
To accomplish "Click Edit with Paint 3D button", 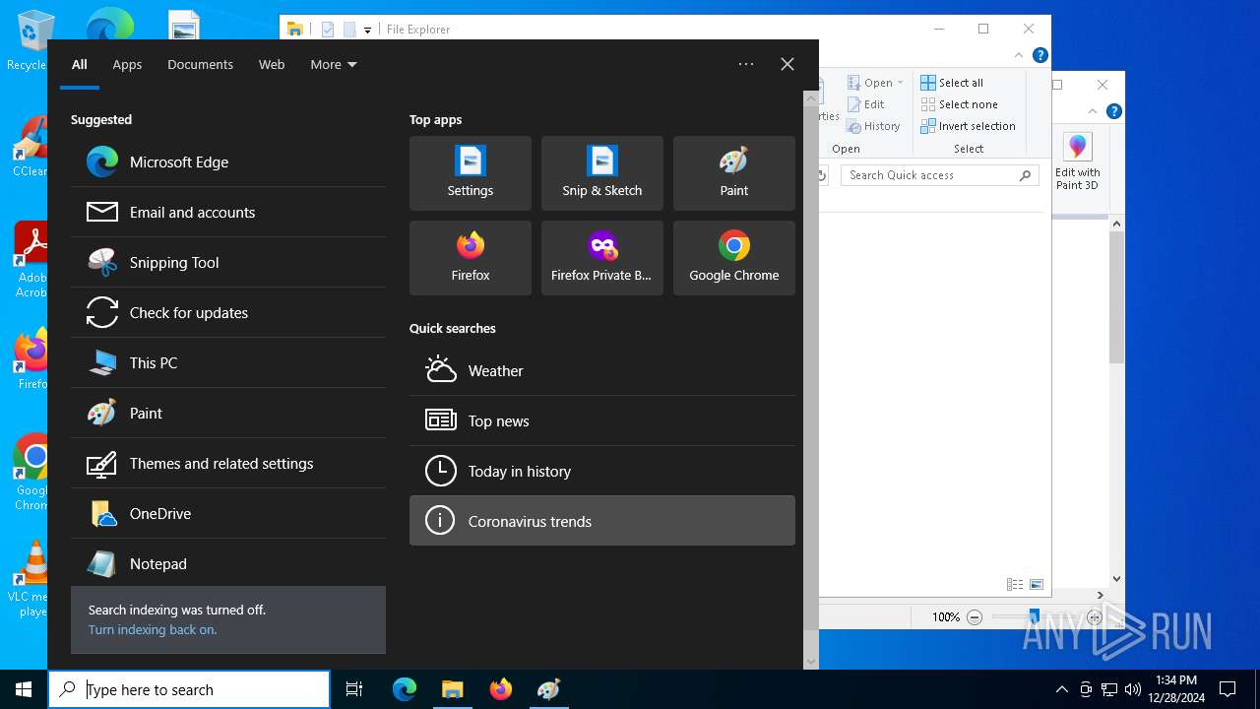I will coord(1078,162).
